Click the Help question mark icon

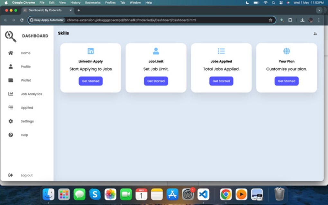tap(11, 135)
